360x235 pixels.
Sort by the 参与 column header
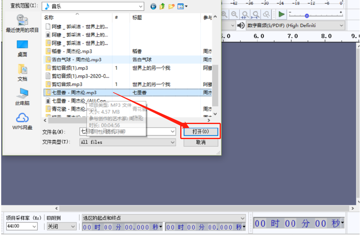(207, 17)
